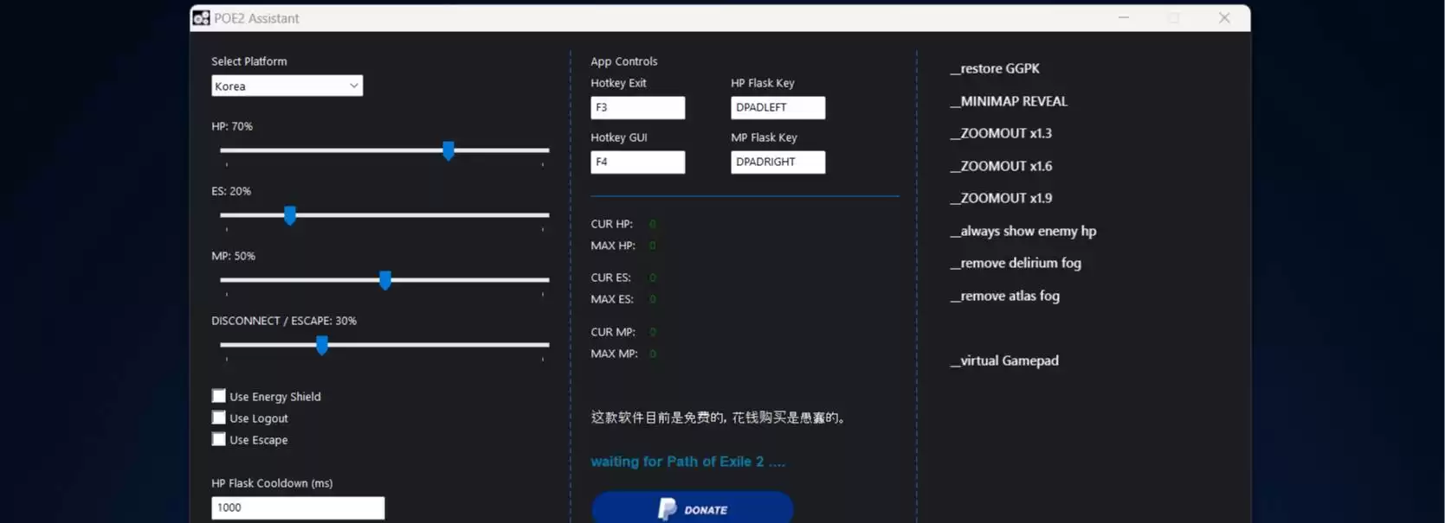Close the POE2 Assistant window

coord(1224,17)
